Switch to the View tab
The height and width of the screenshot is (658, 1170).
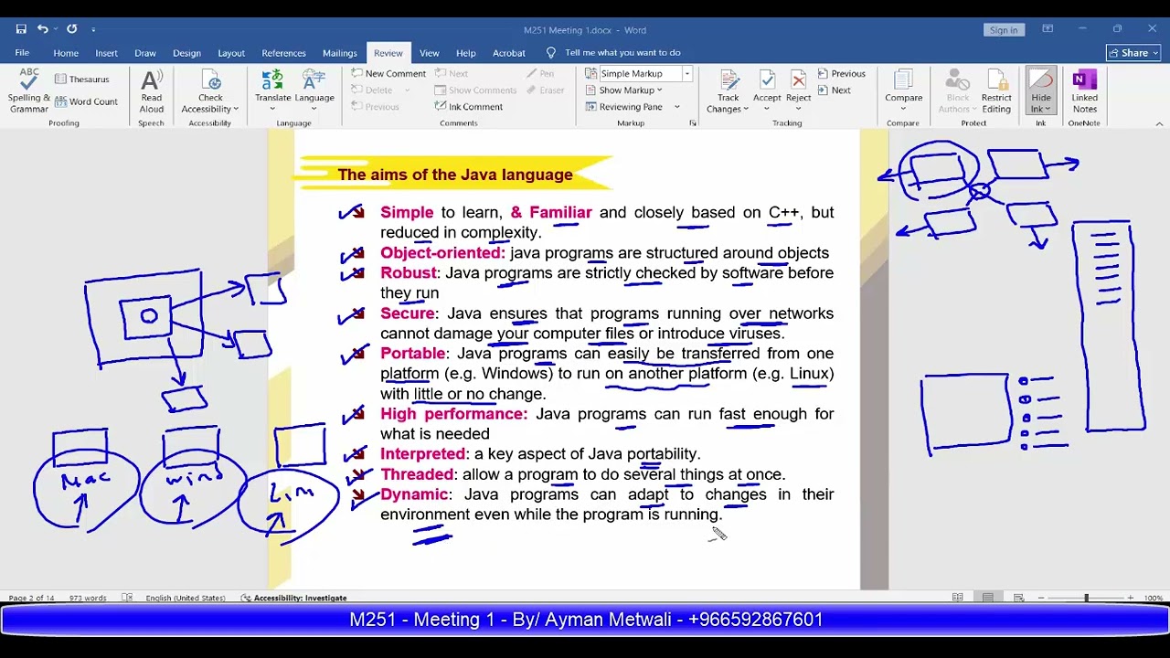coord(429,53)
